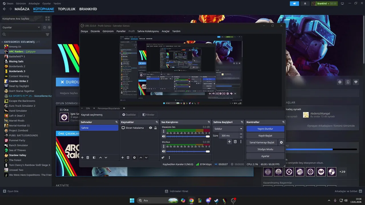Adjust Mic/Aux volume slider

(x=188, y=151)
